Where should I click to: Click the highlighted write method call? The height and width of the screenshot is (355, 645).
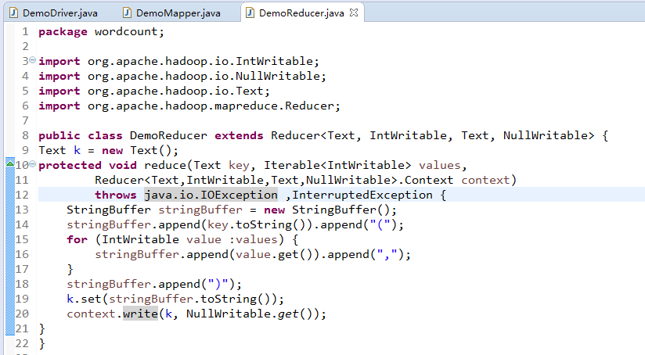point(140,314)
